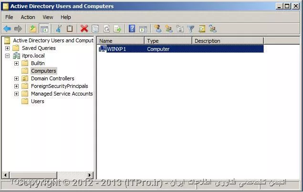
Task: Click the Export List icon
Action: pyautogui.click(x=117, y=29)
